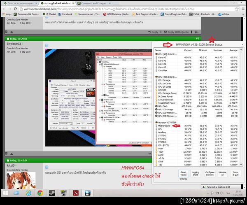Select the Core Max sensor row

click(197, 70)
